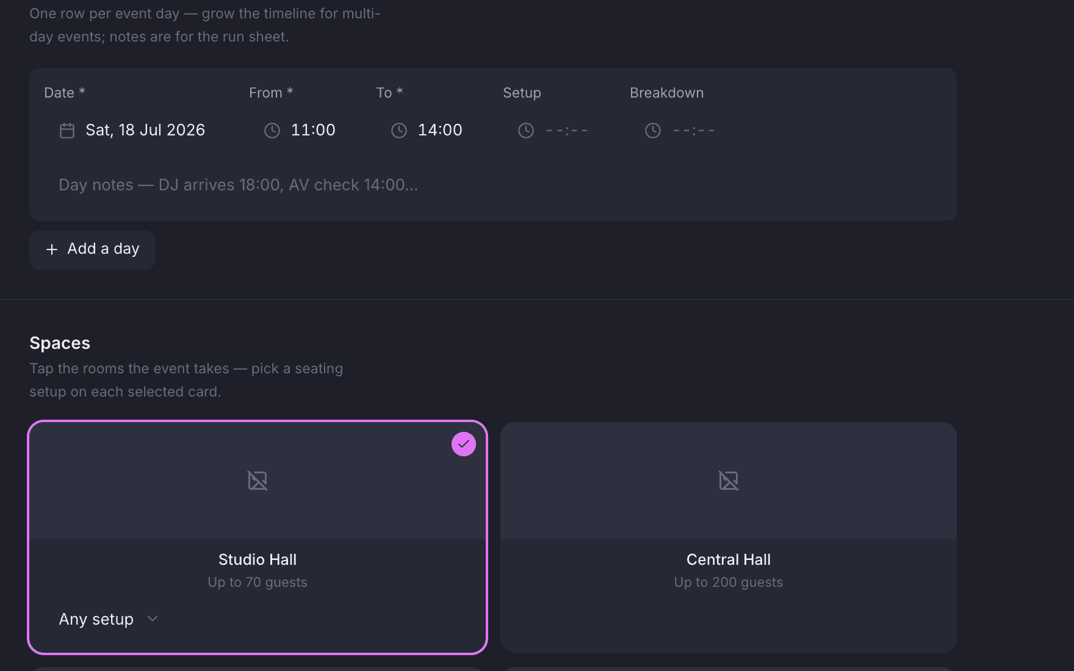Click the Breakdown column label

pyautogui.click(x=667, y=93)
